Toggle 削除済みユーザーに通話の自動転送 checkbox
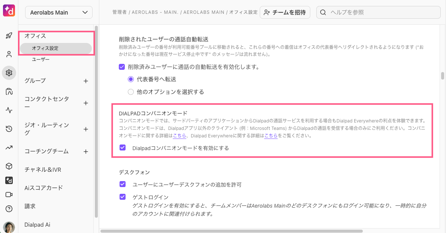The image size is (446, 233). pos(122,67)
